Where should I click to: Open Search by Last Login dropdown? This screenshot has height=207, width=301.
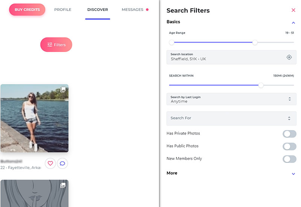[x=231, y=99]
